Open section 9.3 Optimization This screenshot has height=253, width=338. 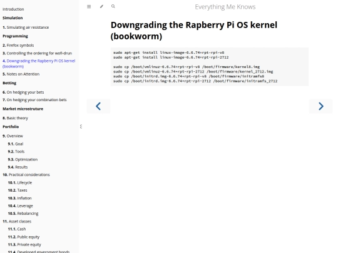click(23, 159)
